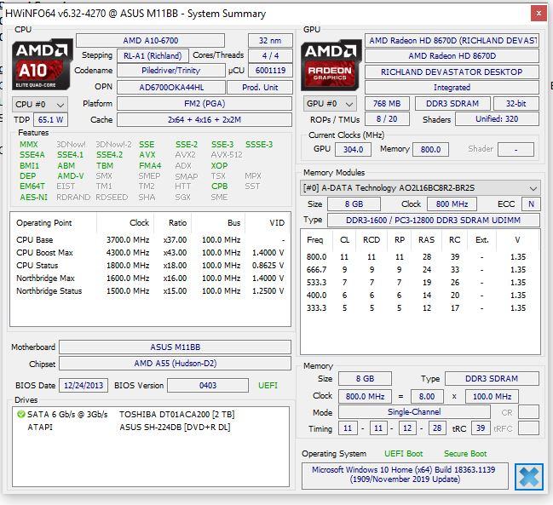Click the CPU Boost Max row

150,253
